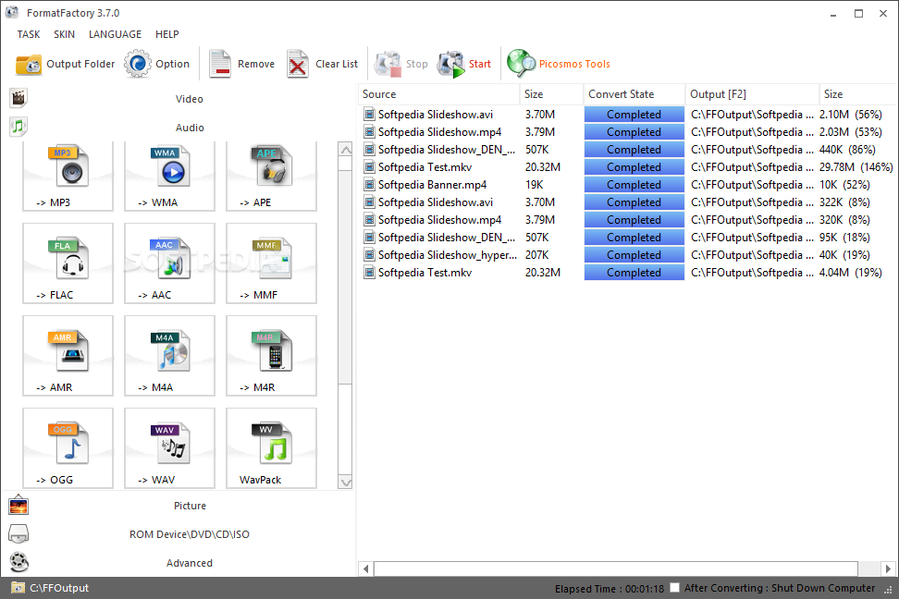The height and width of the screenshot is (599, 899).
Task: Click the Advanced category reel icon
Action: click(18, 562)
